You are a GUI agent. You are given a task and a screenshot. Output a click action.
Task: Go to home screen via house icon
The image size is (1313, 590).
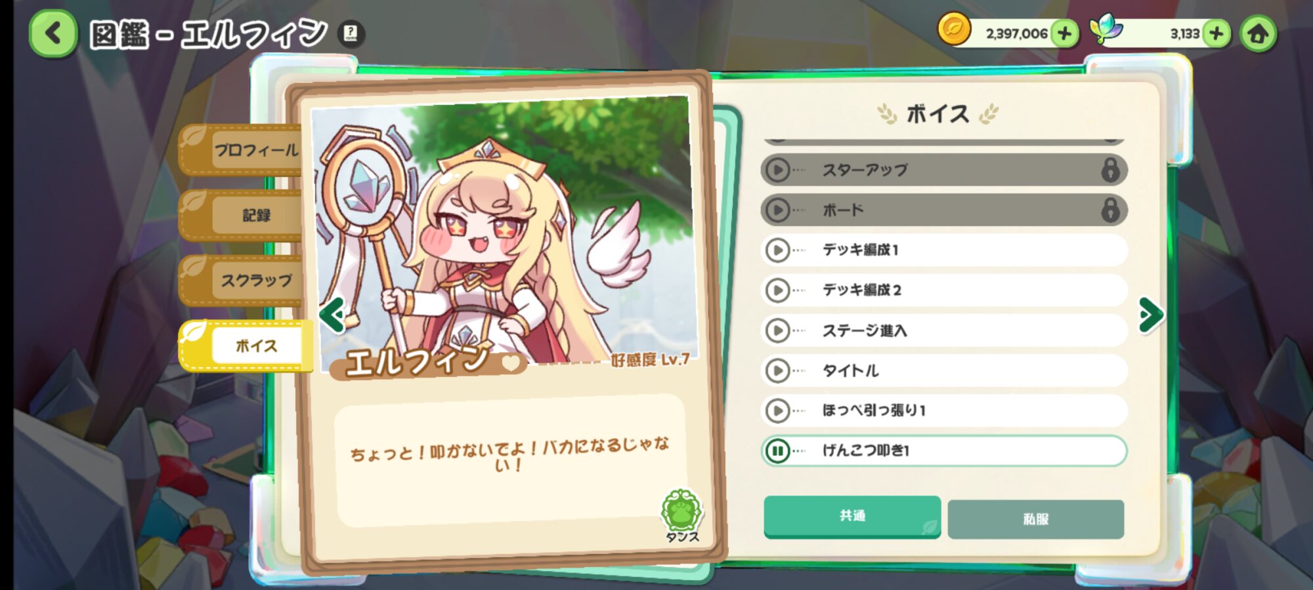click(1258, 34)
